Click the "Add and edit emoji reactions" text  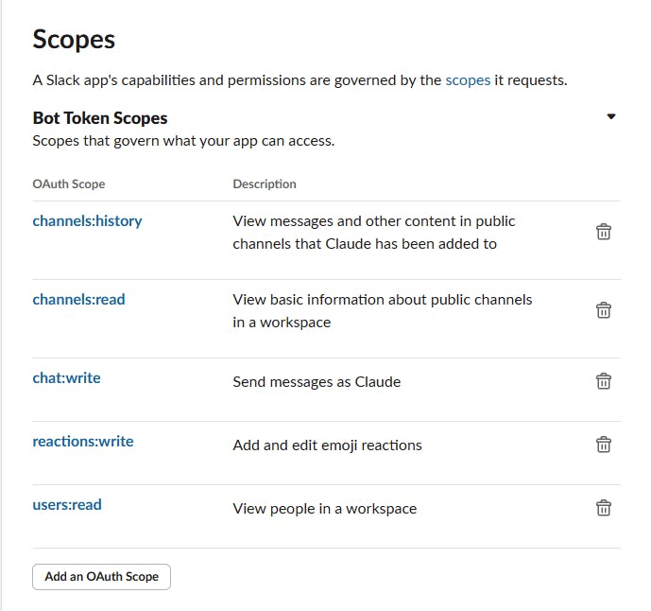coord(327,445)
